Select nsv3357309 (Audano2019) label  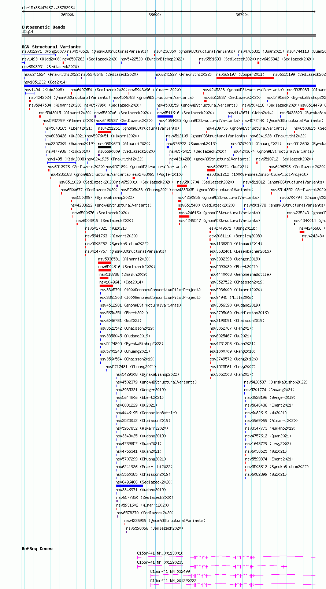point(70,144)
